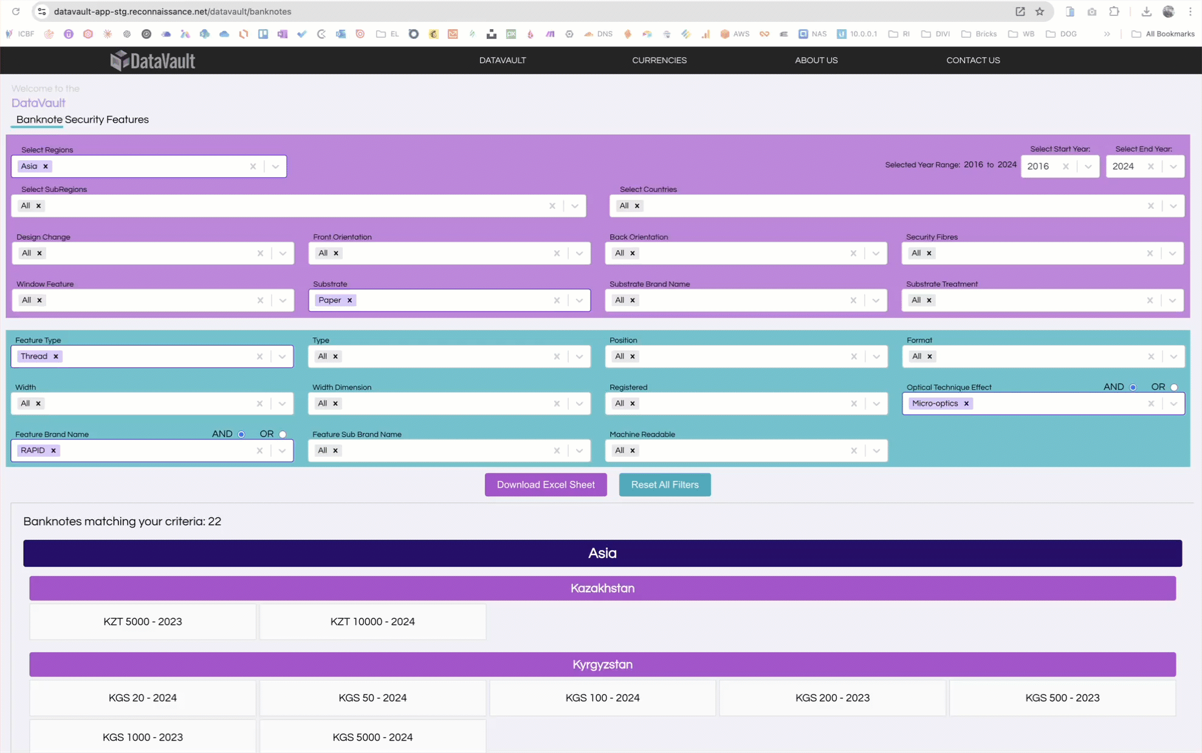The height and width of the screenshot is (753, 1202).
Task: Bookmark this page using the star icon
Action: tap(1041, 11)
